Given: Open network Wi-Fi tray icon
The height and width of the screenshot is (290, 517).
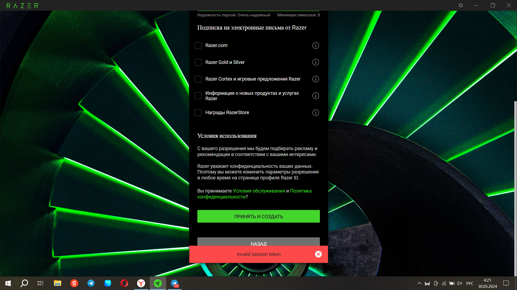Looking at the screenshot, I should click(x=444, y=283).
